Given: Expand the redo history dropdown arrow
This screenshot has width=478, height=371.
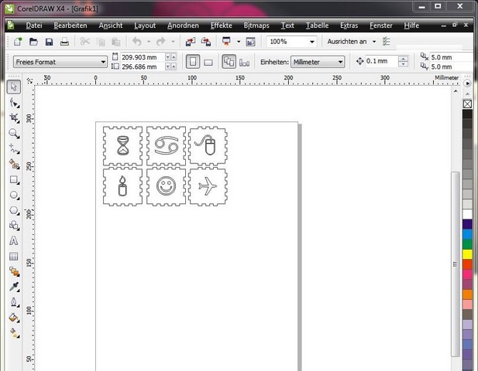Looking at the screenshot, I should pos(173,42).
